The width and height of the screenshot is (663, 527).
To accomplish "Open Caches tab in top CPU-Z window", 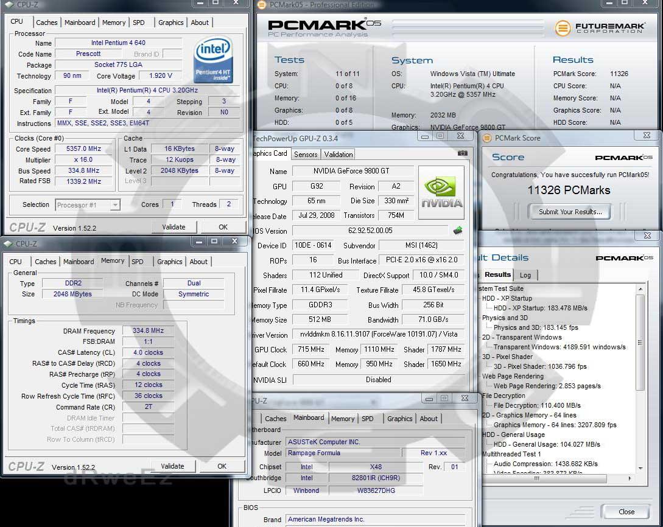I will point(46,23).
